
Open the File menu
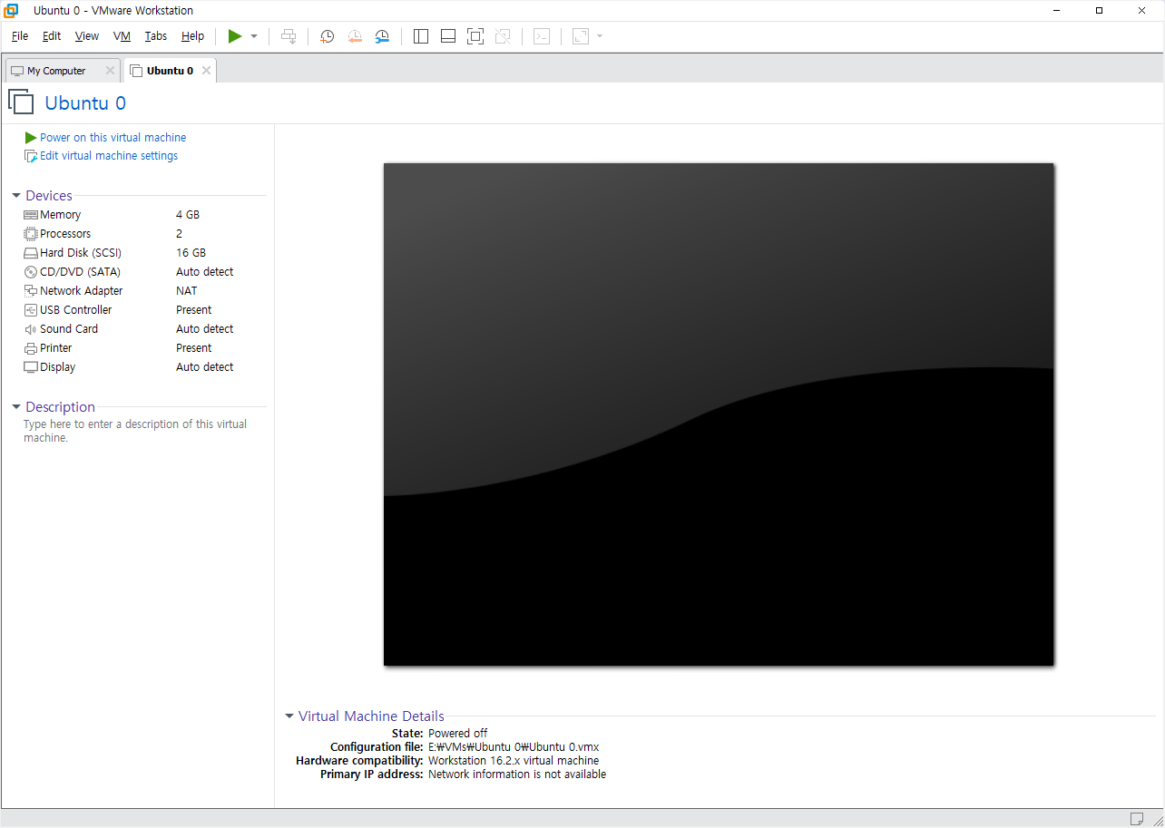20,36
